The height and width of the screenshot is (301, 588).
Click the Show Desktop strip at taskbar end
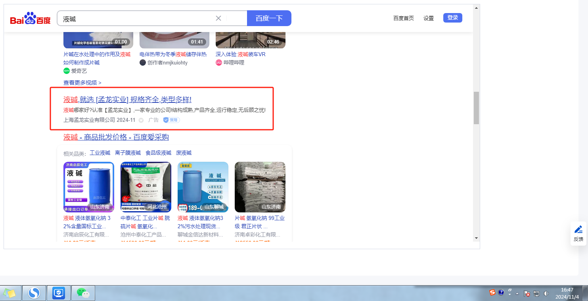(585, 293)
